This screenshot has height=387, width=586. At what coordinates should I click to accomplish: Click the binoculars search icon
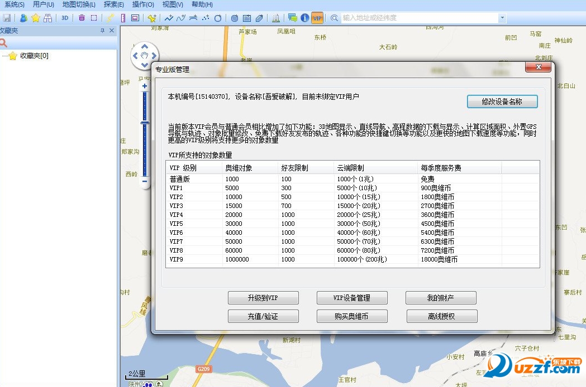point(47,18)
